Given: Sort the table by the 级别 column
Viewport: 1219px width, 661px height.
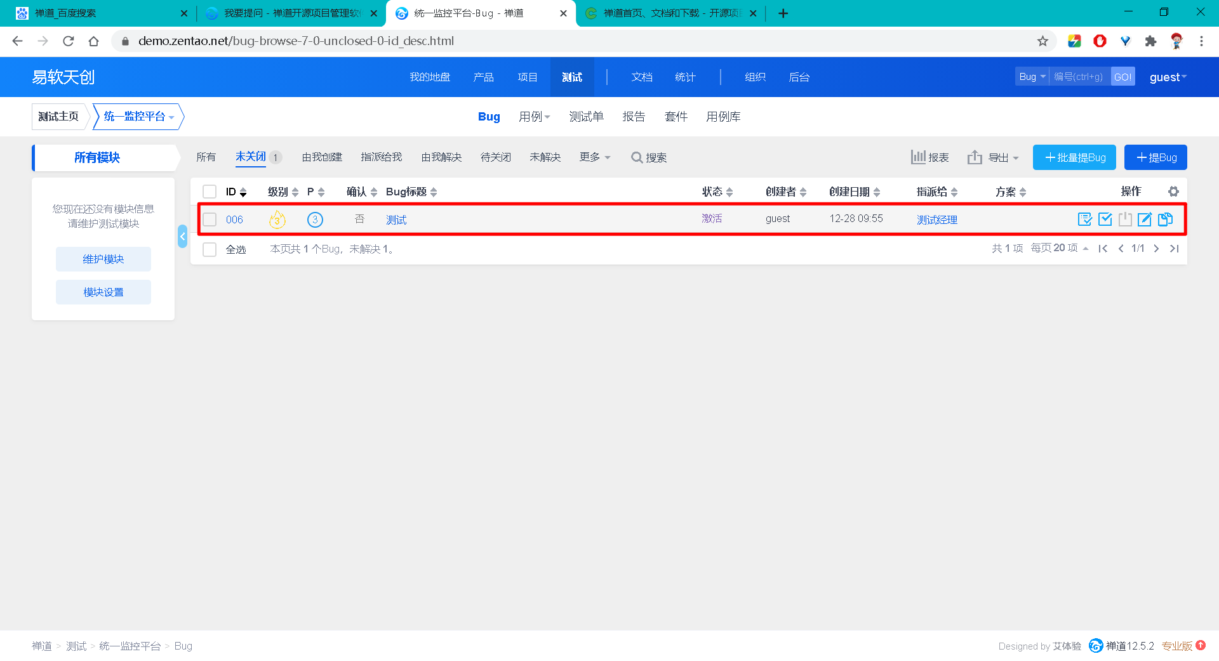Looking at the screenshot, I should 283,192.
